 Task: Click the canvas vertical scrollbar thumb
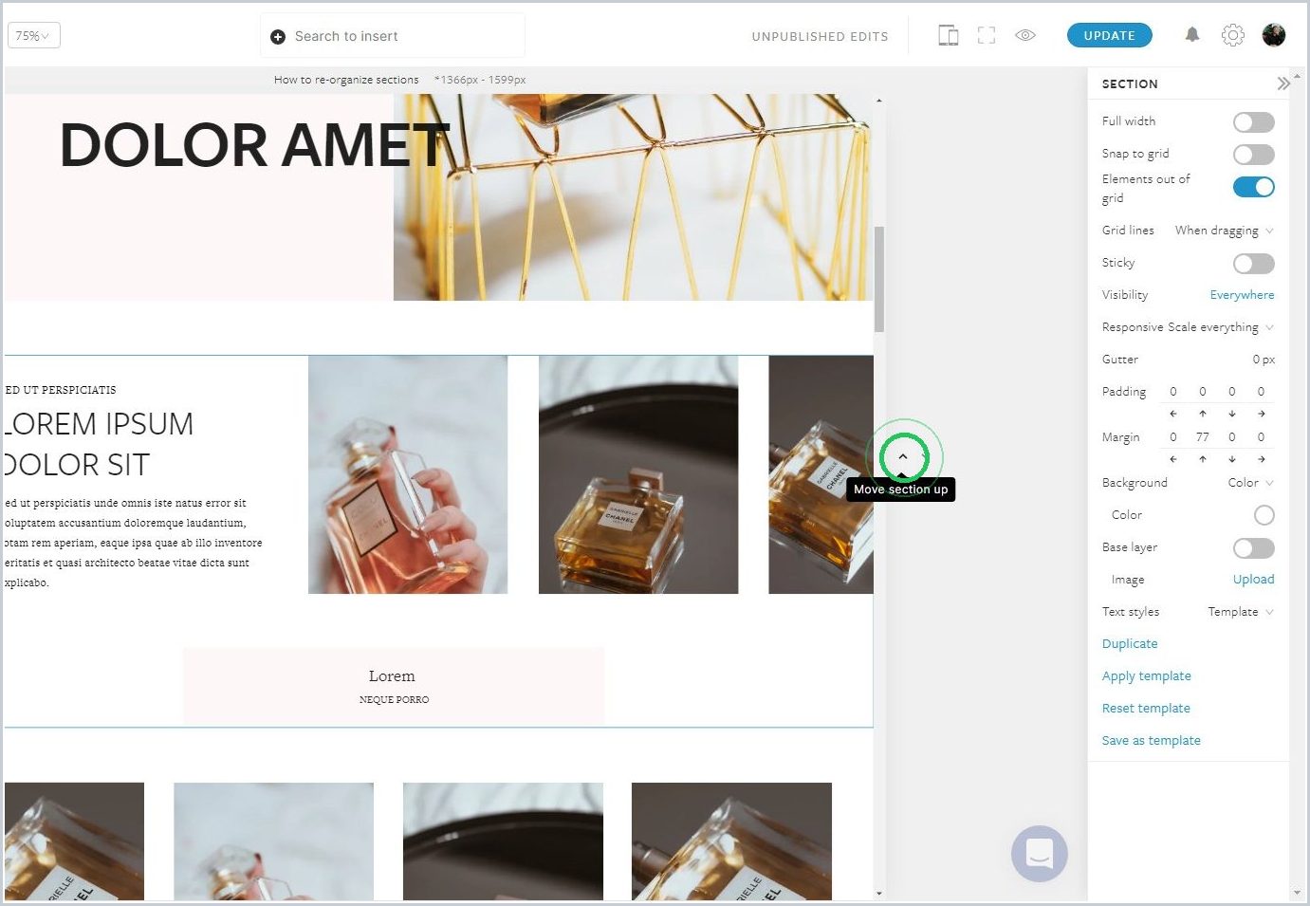pyautogui.click(x=878, y=279)
